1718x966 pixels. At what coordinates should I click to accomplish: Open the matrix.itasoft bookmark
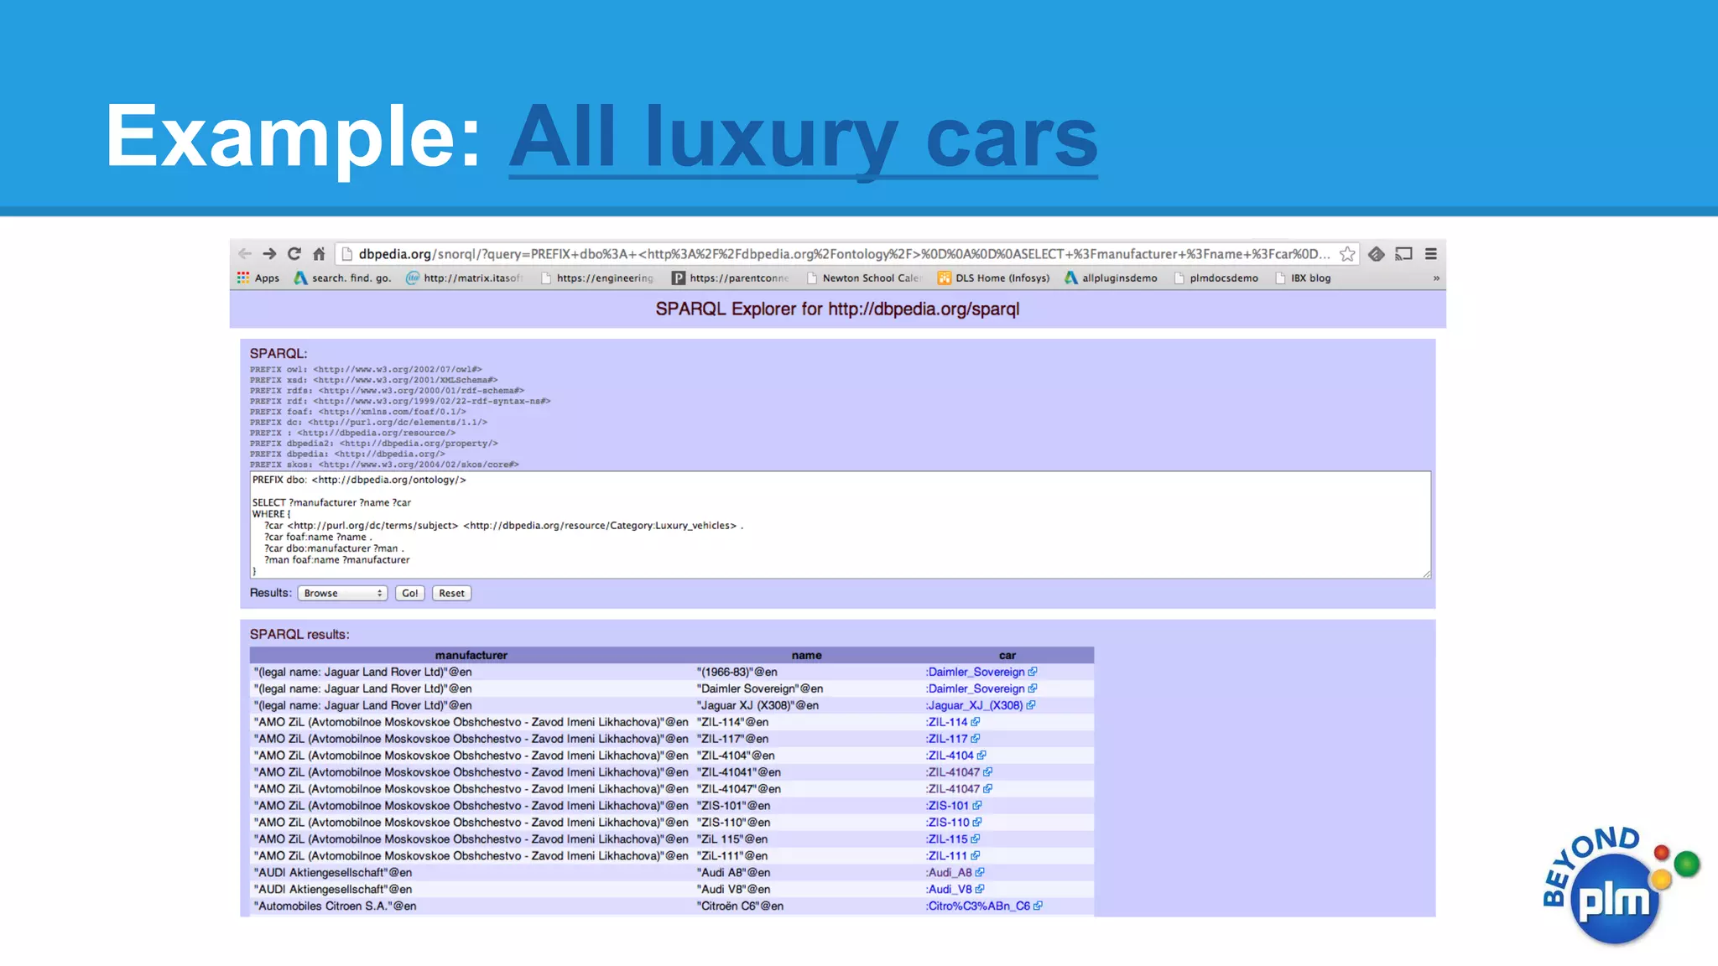464,278
